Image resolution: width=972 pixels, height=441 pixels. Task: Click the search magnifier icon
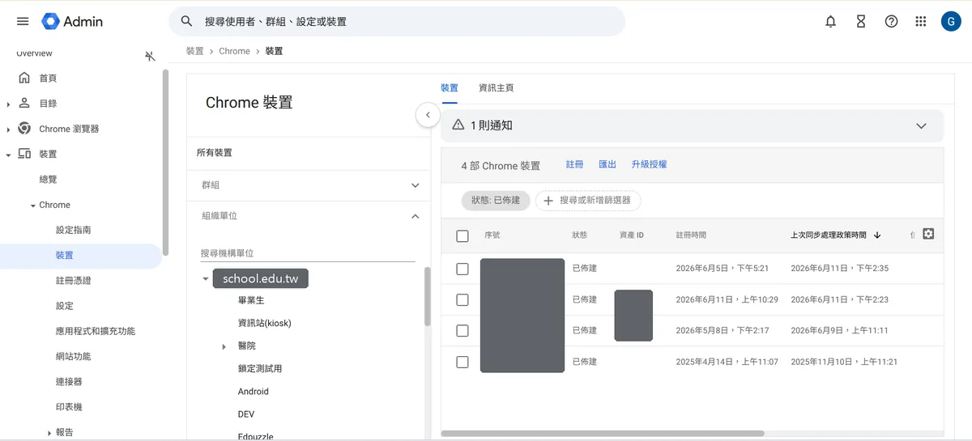pyautogui.click(x=187, y=22)
